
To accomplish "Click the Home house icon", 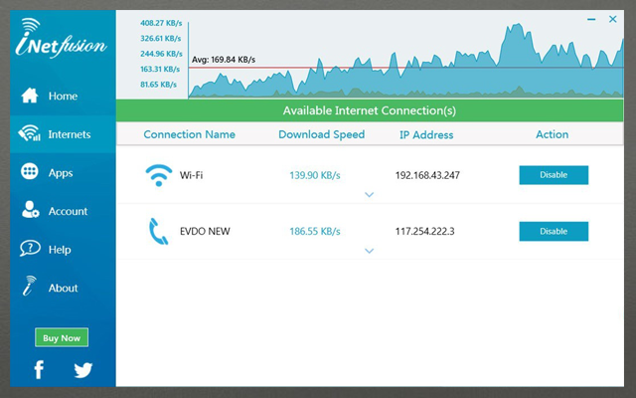I will [30, 97].
